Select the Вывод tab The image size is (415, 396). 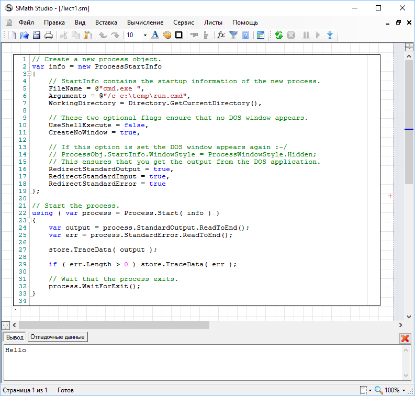[x=15, y=337]
